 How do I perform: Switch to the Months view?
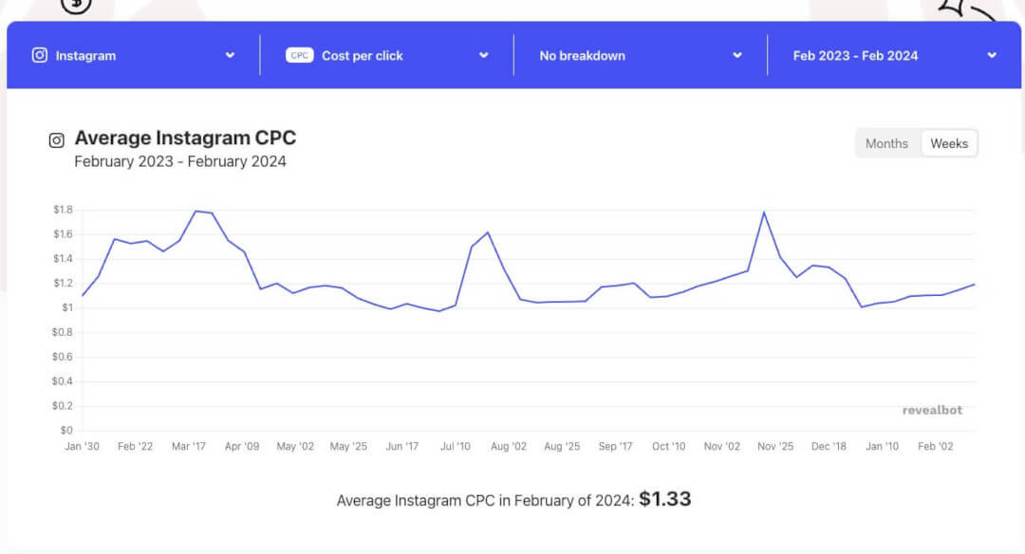coord(886,143)
